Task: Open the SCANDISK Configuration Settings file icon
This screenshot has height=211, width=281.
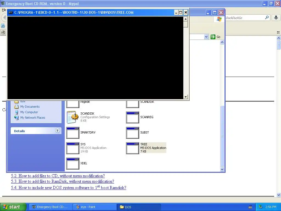Action: point(72,117)
